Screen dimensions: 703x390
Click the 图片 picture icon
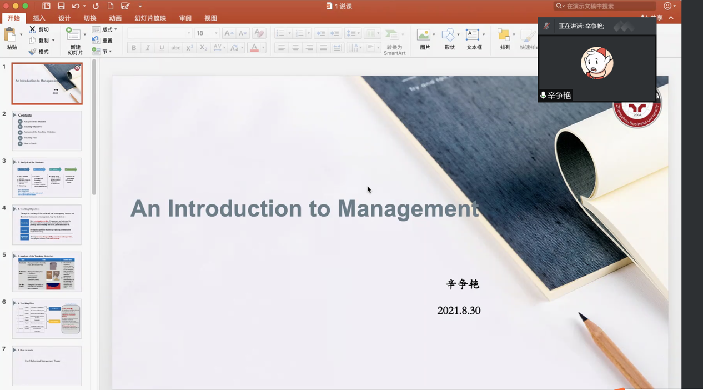pos(424,36)
